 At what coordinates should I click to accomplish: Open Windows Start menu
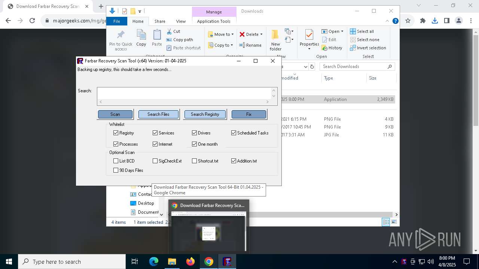click(9, 262)
